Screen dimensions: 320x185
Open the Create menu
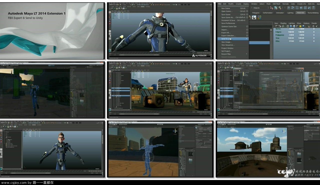(x=238, y=4)
